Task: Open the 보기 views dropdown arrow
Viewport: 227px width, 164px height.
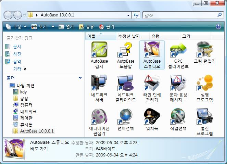Action: pyautogui.click(x=53, y=27)
